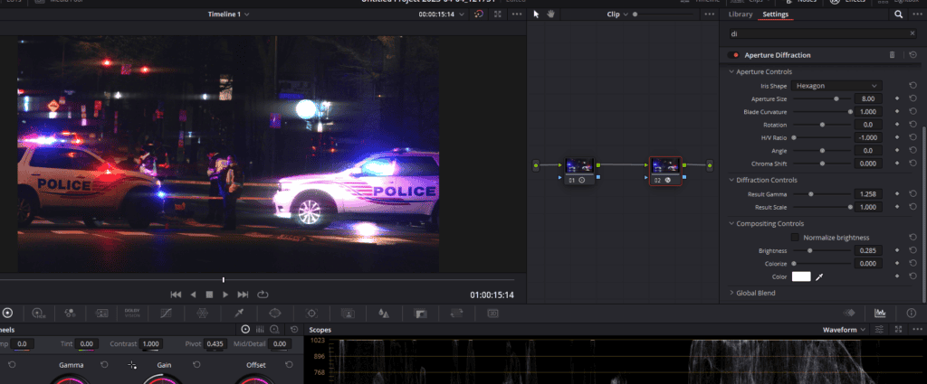
Task: Open the Blur palette
Action: 384,314
